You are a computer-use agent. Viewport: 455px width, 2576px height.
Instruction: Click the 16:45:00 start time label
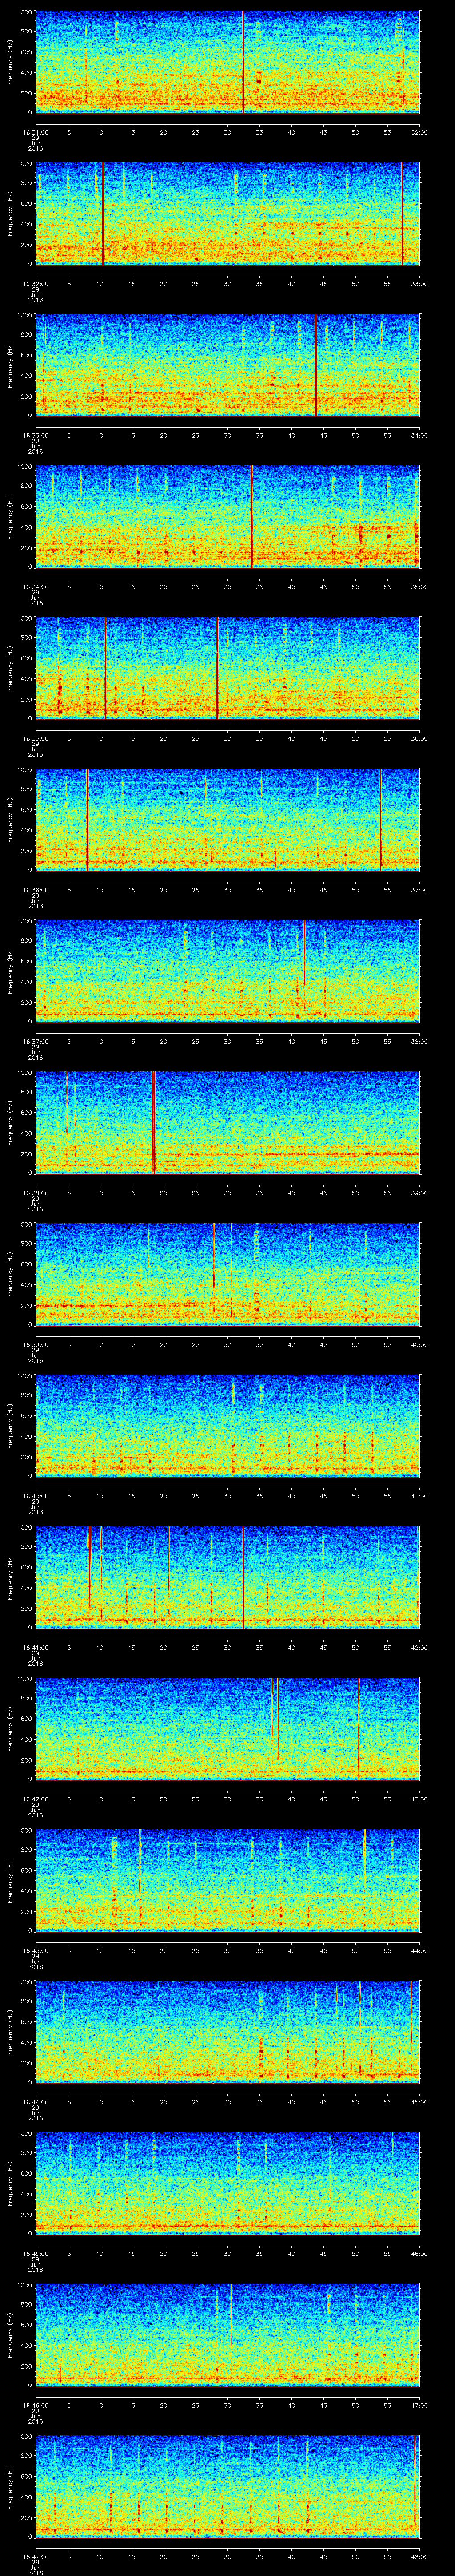point(35,2253)
